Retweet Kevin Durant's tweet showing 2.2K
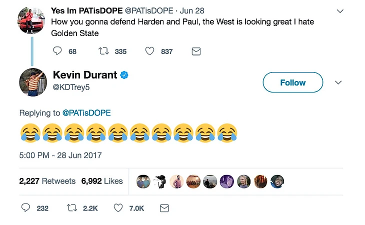The height and width of the screenshot is (225, 365). (72, 208)
